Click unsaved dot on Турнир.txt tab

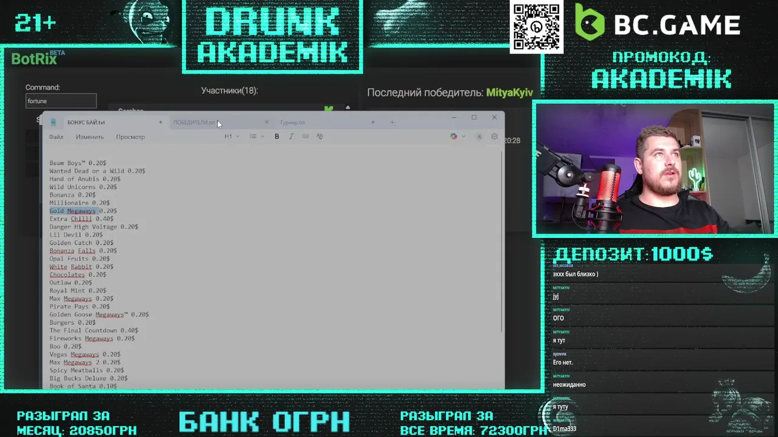coord(373,122)
